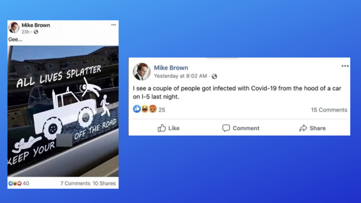
Task: View the 10 Shares on the left post
Action: [104, 183]
